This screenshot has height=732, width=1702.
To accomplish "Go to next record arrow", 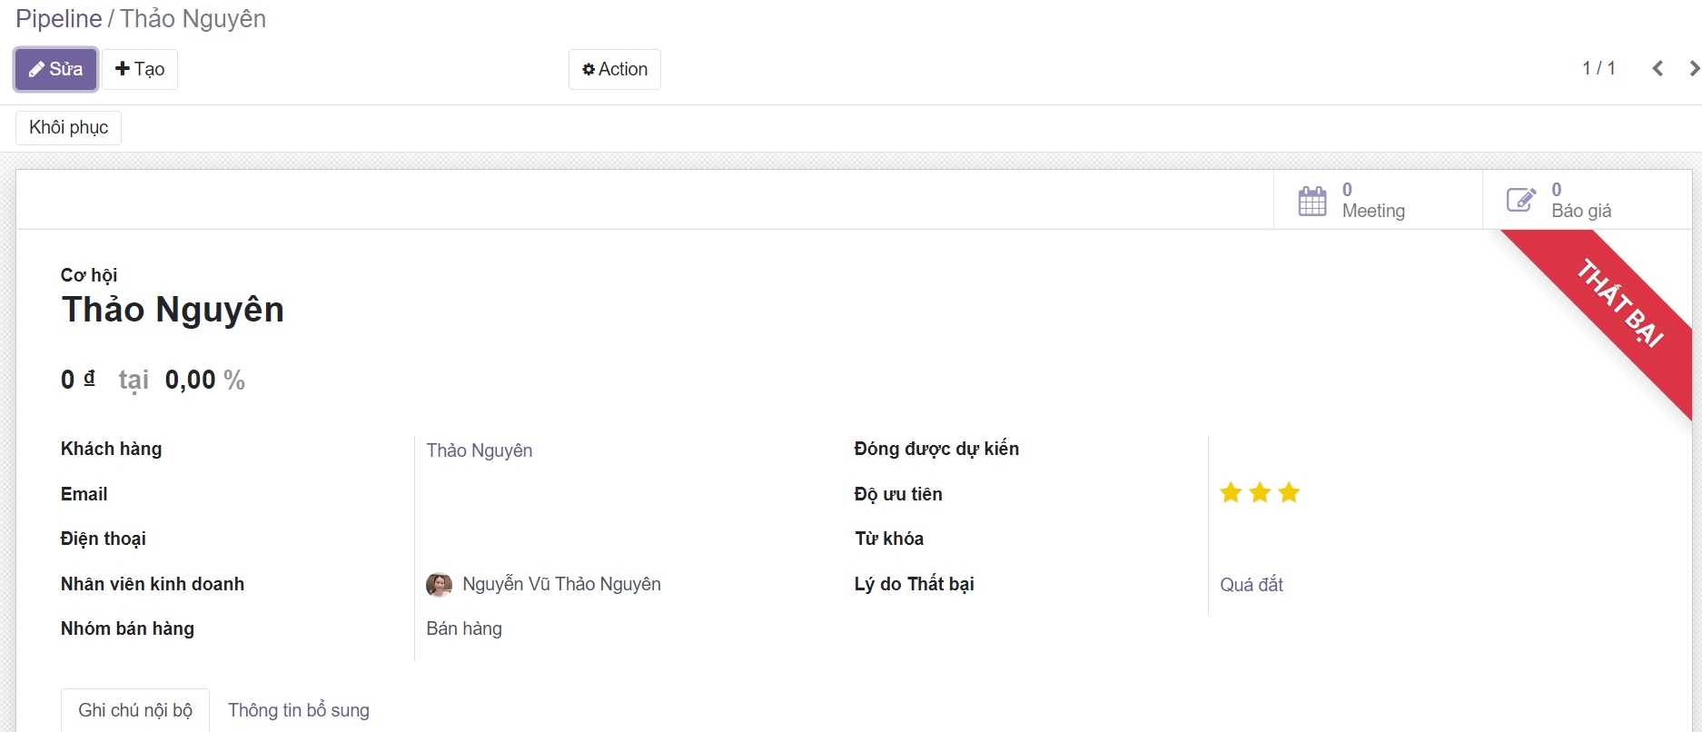I will 1693,68.
